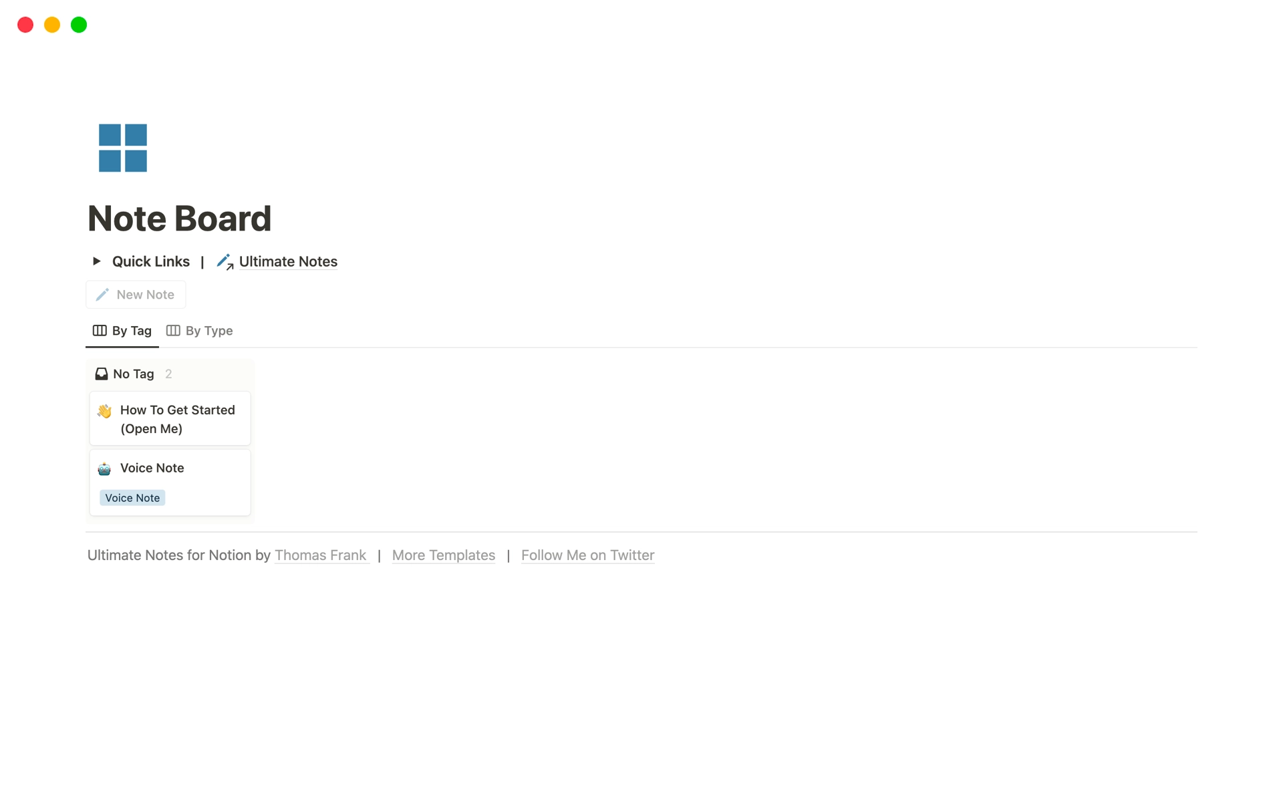Click the New Note input field
This screenshot has width=1283, height=802.
point(136,294)
